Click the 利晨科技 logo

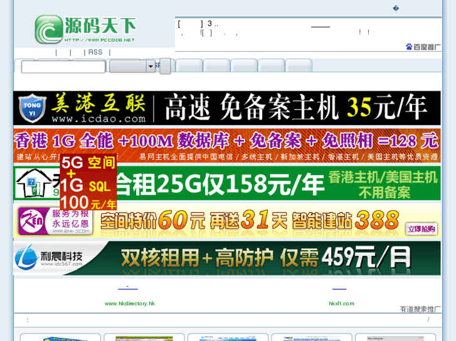pos(49,257)
